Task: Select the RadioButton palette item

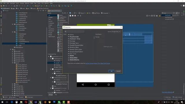Action: click(x=62, y=21)
